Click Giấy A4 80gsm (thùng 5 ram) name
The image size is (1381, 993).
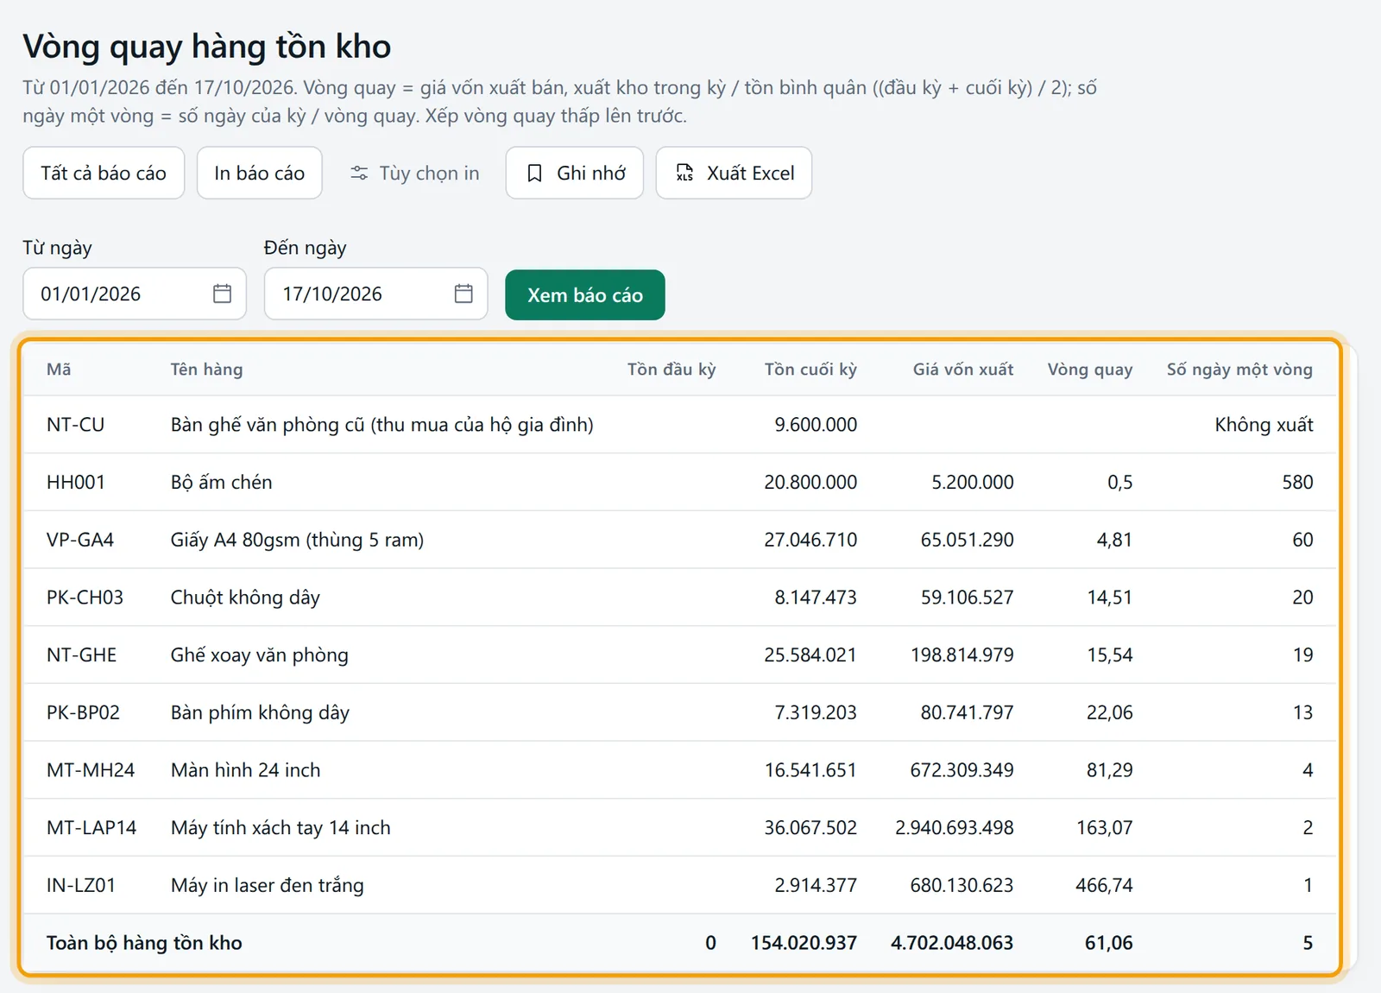coord(297,540)
